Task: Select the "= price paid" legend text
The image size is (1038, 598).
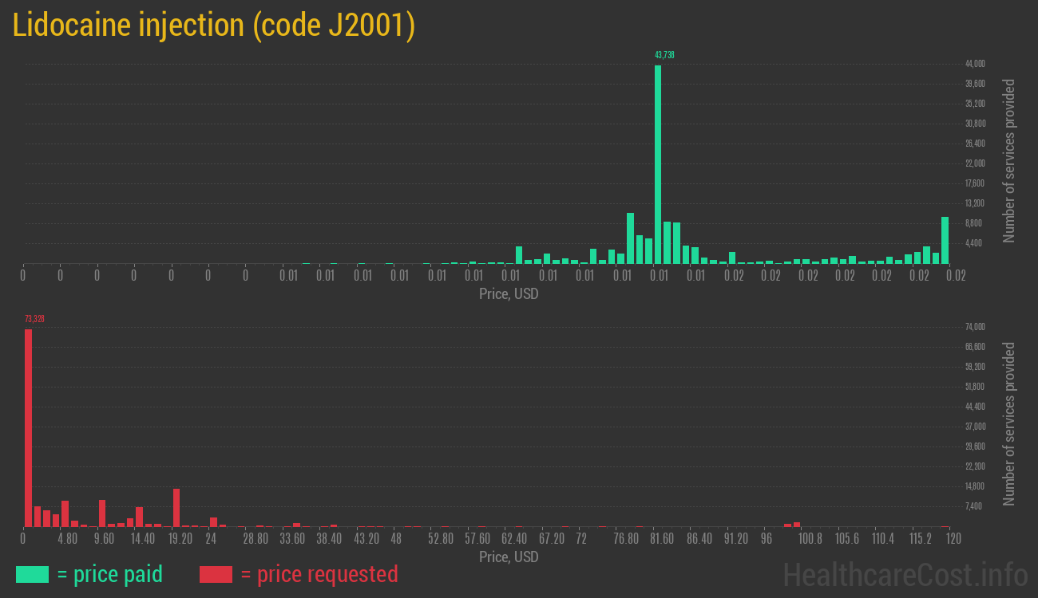Action: click(110, 574)
